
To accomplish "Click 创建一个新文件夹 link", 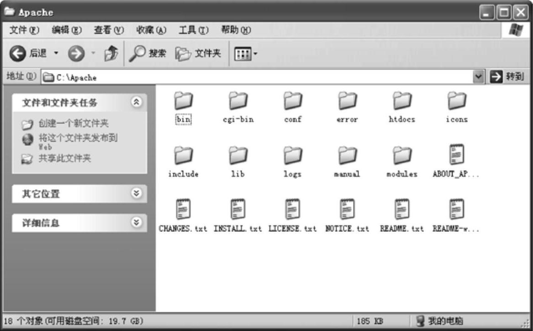I will (x=74, y=123).
